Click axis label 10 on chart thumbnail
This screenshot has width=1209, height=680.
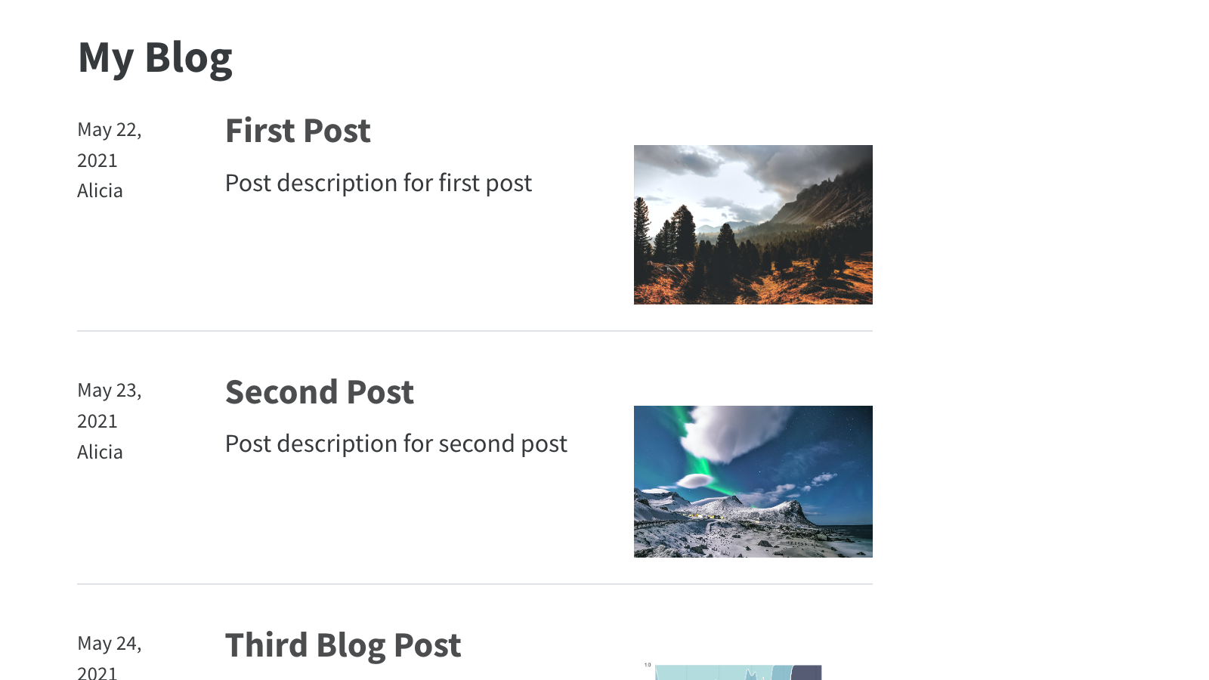(648, 665)
